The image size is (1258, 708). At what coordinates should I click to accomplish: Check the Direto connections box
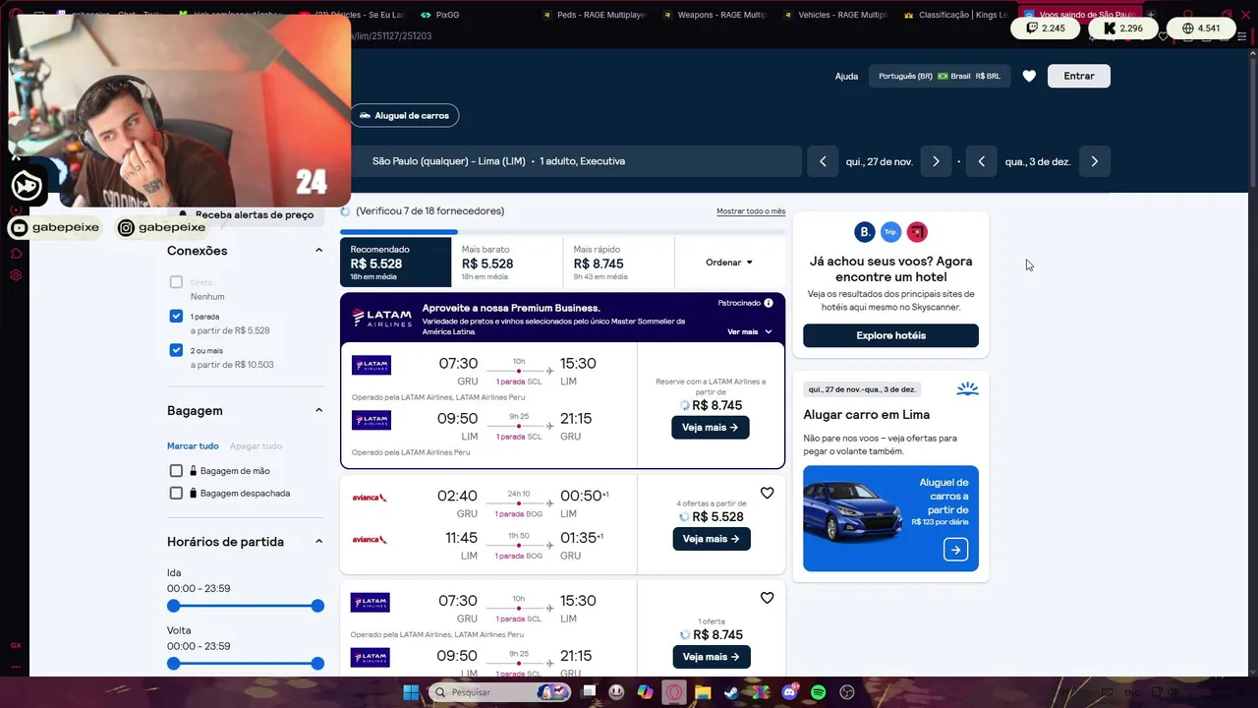click(176, 282)
